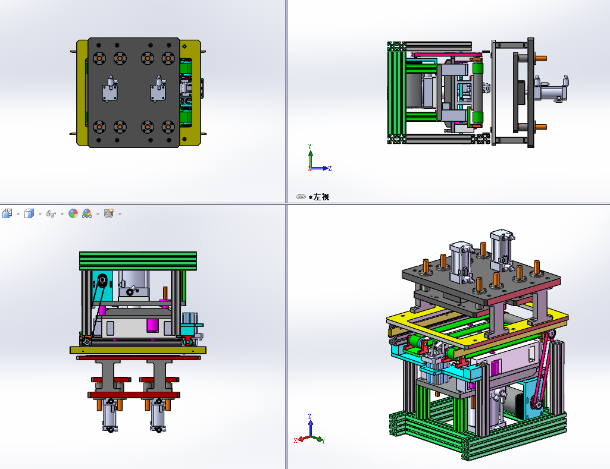This screenshot has width=610, height=469.
Task: Open the Edit Appearance color ball
Action: pos(73,213)
